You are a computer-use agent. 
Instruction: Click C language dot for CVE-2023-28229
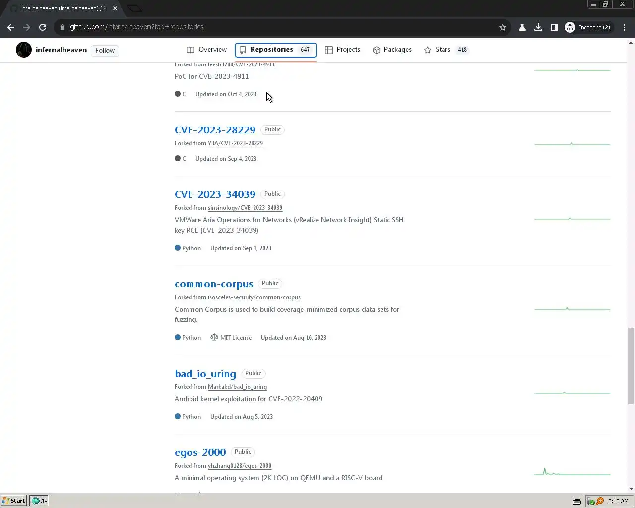(x=178, y=159)
